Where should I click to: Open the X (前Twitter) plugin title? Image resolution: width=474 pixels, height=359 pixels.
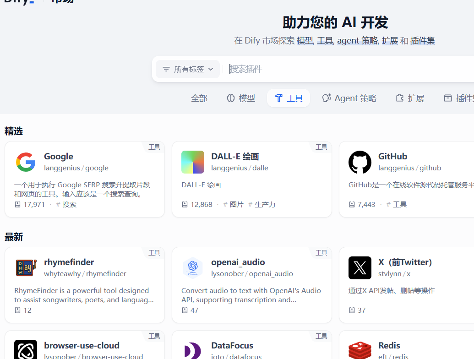click(405, 262)
